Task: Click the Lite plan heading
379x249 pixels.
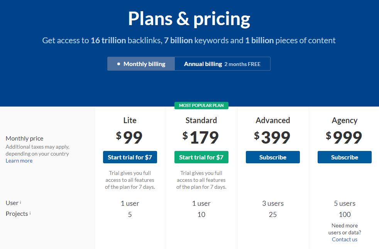Action: [130, 120]
